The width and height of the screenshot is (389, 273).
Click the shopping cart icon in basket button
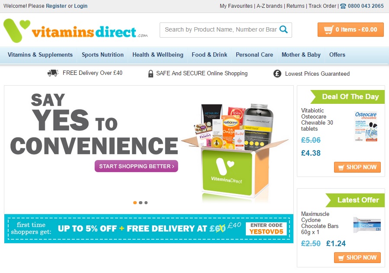tap(328, 30)
